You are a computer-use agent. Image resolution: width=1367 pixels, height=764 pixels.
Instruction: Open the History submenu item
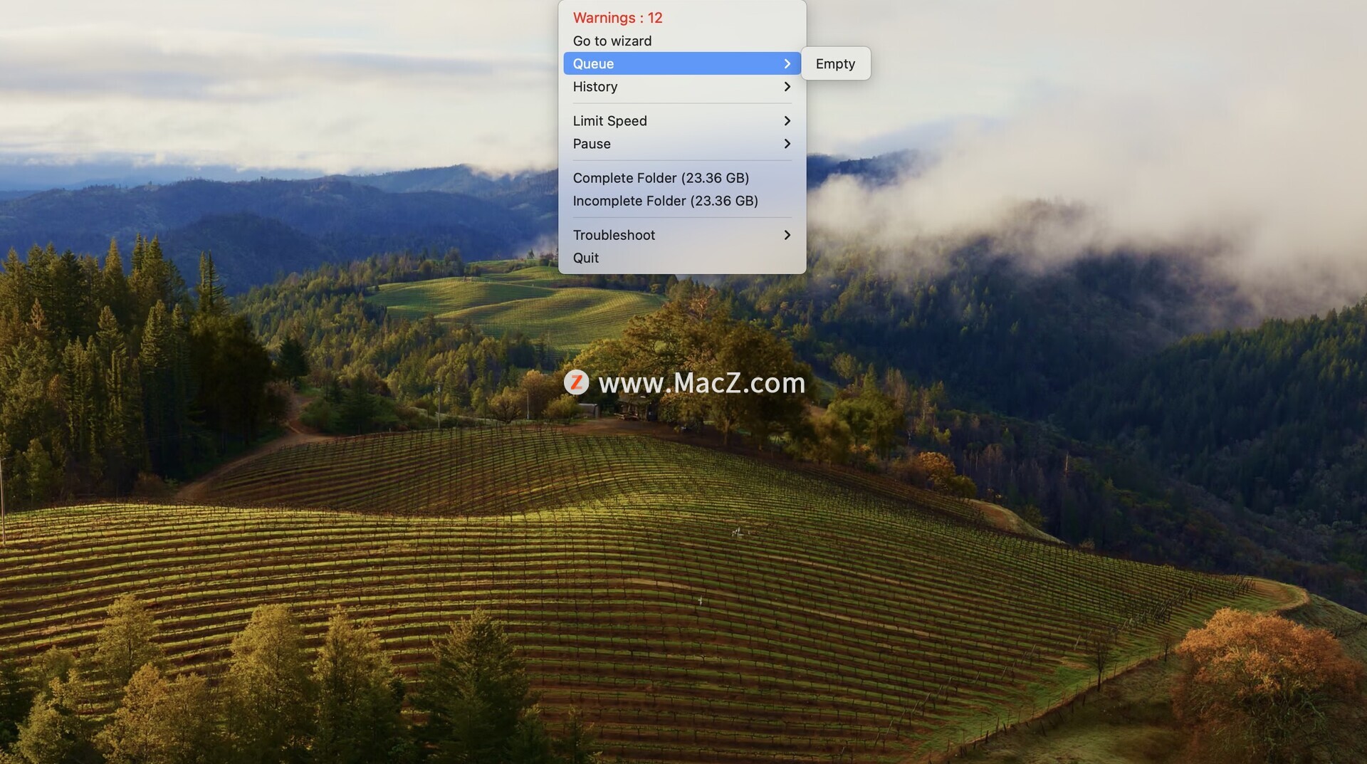682,86
